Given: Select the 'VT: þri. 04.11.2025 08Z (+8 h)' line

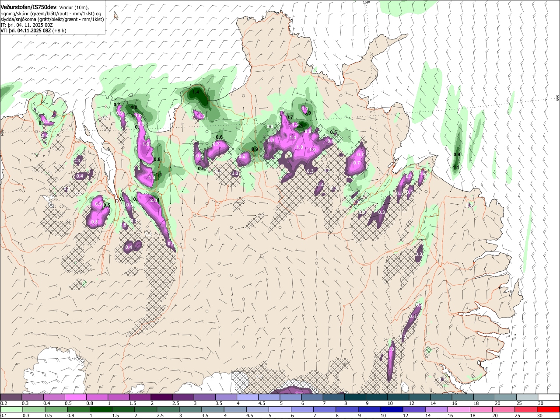Looking at the screenshot, I should [x=34, y=31].
